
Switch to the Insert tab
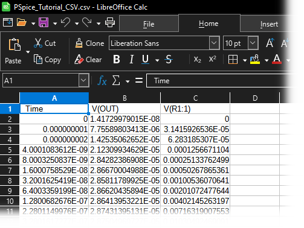tap(269, 24)
